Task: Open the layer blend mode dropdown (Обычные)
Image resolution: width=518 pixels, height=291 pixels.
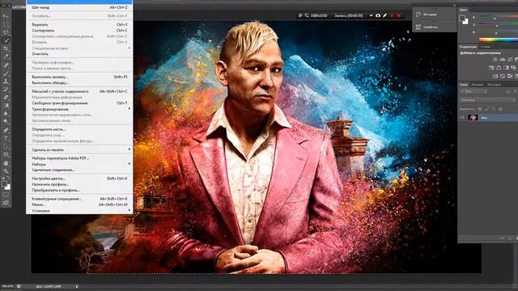Action: [x=487, y=100]
